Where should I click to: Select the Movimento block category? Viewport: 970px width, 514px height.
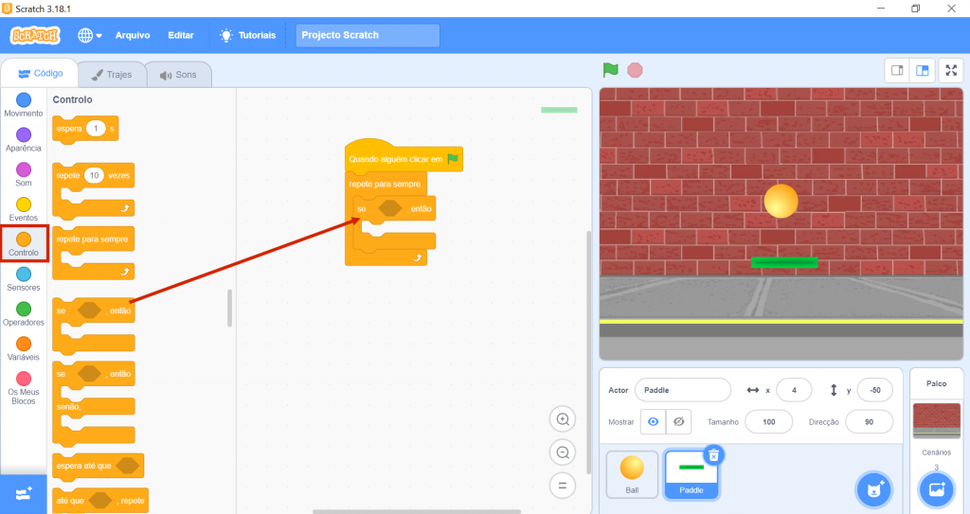point(24,104)
